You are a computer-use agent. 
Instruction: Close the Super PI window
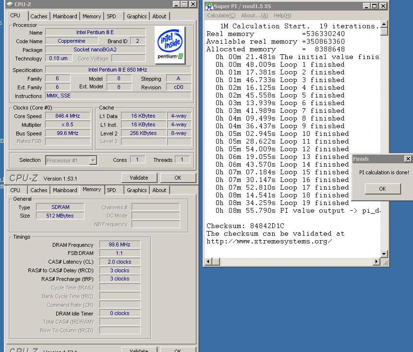pos(383,6)
